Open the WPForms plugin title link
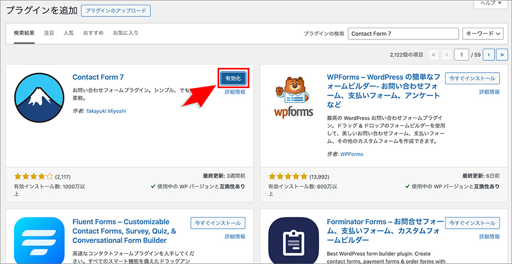Viewport: 512px width, 264px height. click(385, 91)
